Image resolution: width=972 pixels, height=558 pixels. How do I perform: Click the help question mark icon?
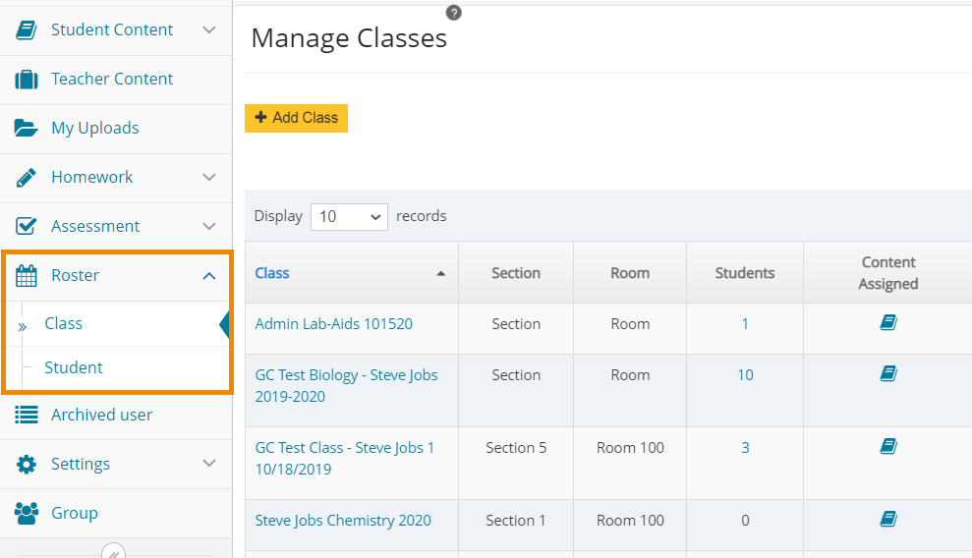click(453, 13)
